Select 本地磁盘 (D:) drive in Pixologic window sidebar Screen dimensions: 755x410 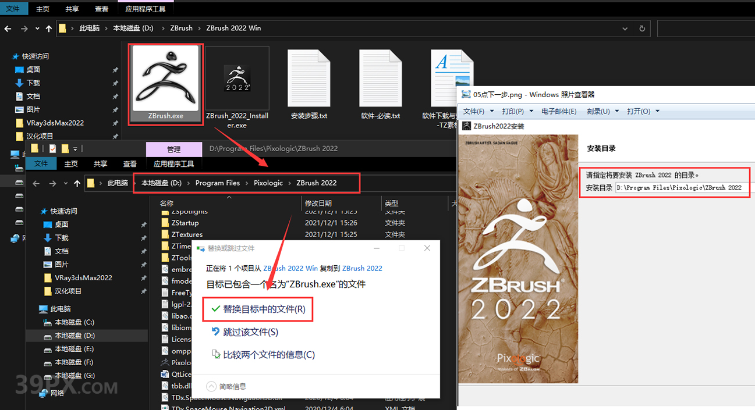pyautogui.click(x=75, y=336)
